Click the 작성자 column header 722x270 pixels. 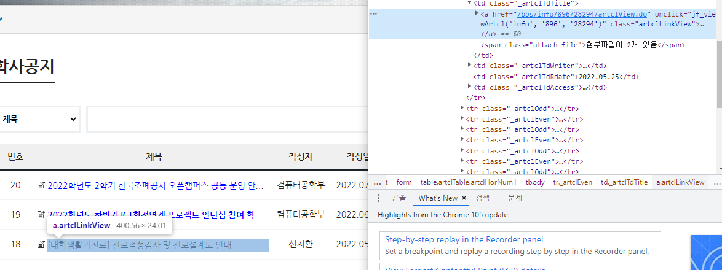(301, 157)
